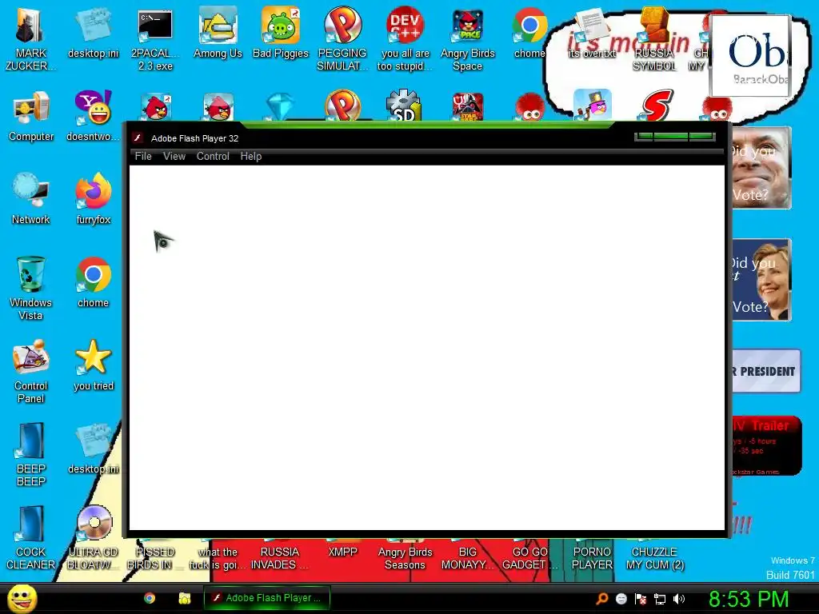Screen dimensions: 819x614
Task: Select the Among Us desktop icon
Action: point(218,32)
